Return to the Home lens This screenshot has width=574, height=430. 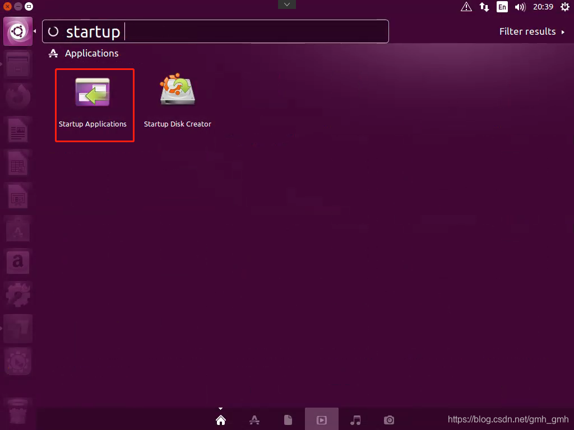coord(220,419)
